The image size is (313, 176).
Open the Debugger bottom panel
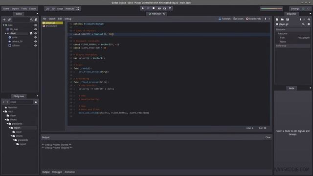click(57, 172)
